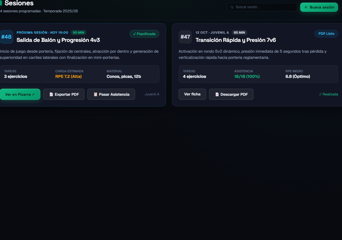The image size is (342, 240).
Task: Click the RPE 7.2 (Alta) load value
Action: click(68, 76)
